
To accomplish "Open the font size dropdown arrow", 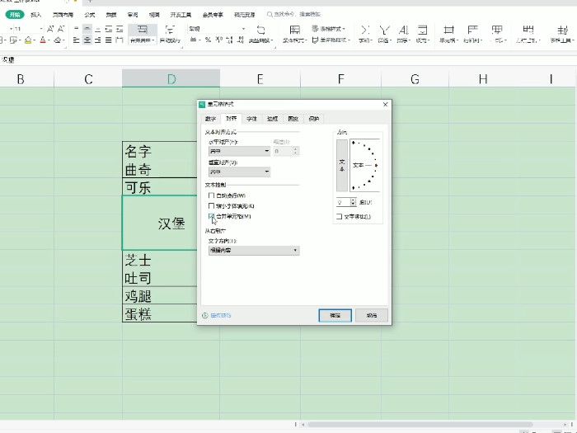I will (41, 29).
